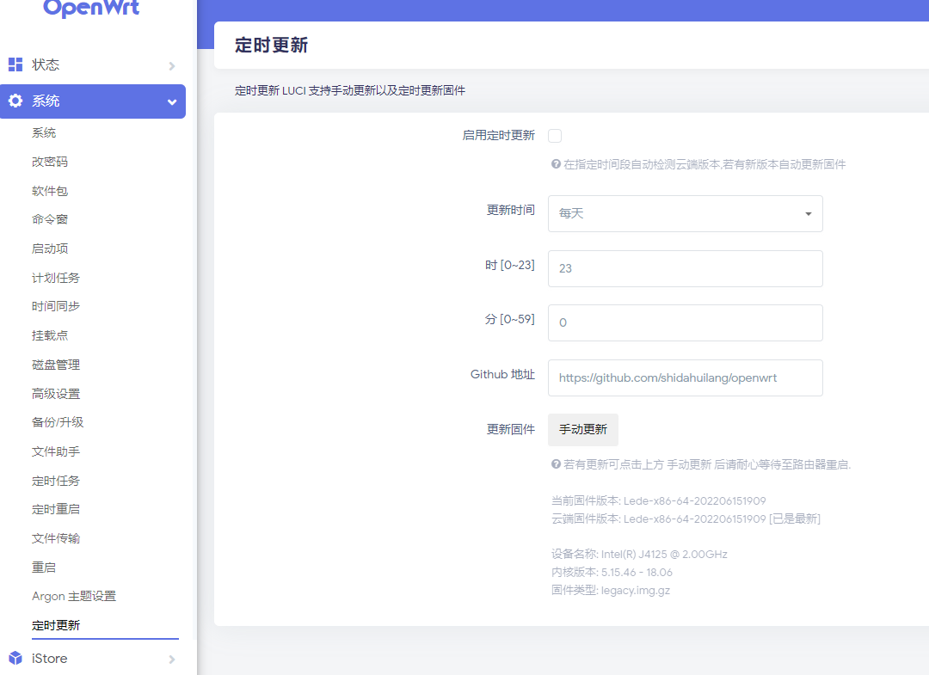
Task: Click the Github 地址 input field
Action: pos(685,377)
